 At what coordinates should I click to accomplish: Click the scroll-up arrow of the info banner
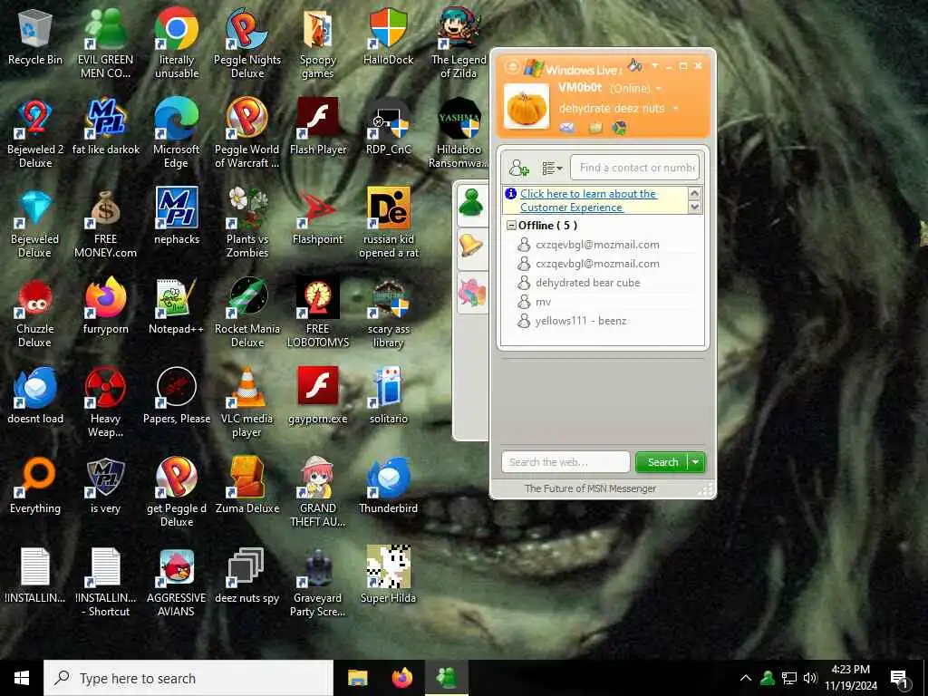695,194
